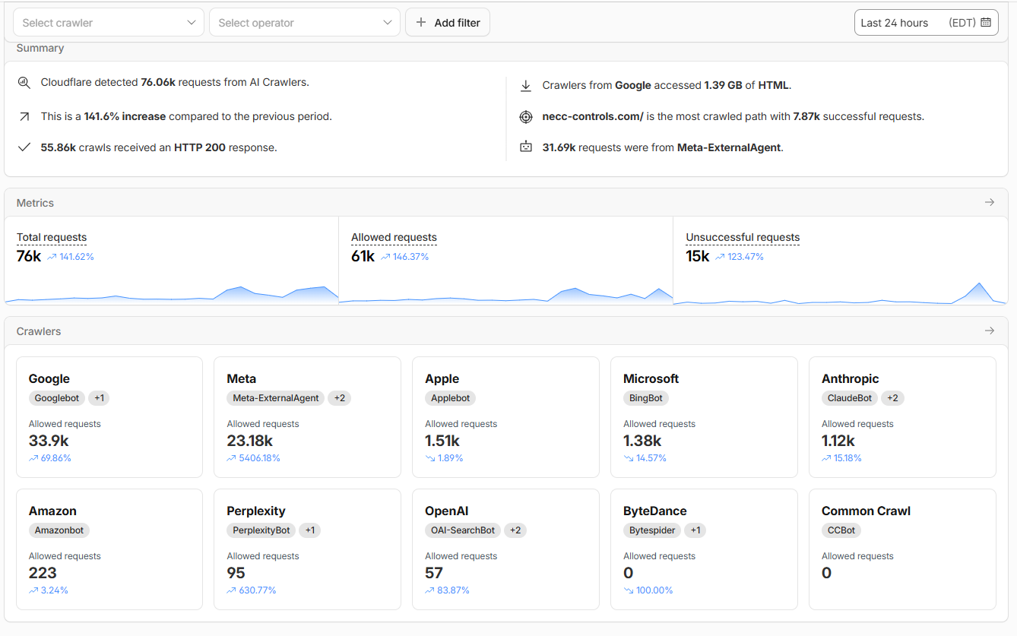This screenshot has height=636, width=1017.
Task: Click the Amazon crawler card title
Action: point(53,511)
